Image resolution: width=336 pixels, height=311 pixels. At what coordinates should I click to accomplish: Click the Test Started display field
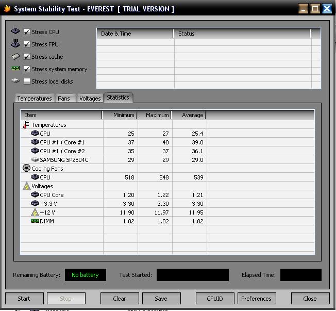point(193,275)
